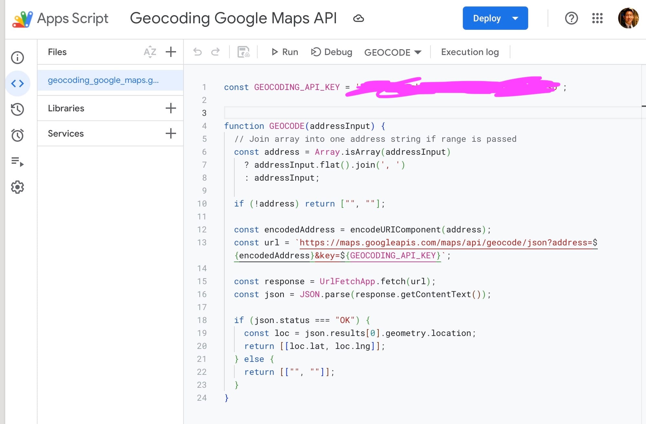Open the account profile avatar
The height and width of the screenshot is (424, 646).
(629, 18)
